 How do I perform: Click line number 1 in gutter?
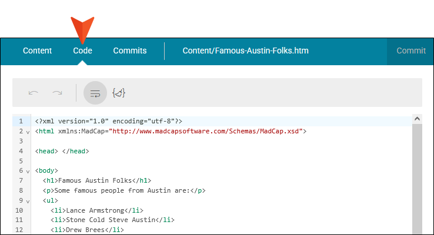(21, 121)
